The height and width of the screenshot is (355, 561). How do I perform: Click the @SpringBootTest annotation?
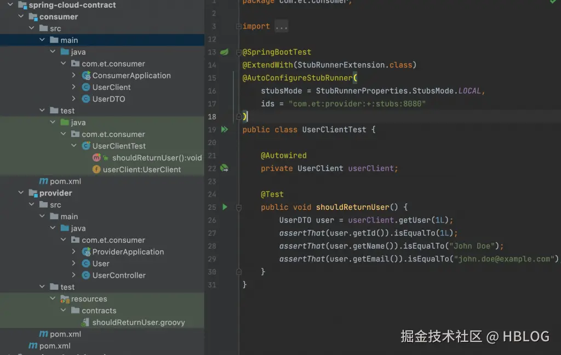tap(277, 52)
